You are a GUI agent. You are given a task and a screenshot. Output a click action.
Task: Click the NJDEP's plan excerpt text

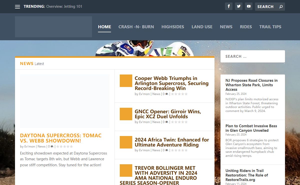click(251, 105)
